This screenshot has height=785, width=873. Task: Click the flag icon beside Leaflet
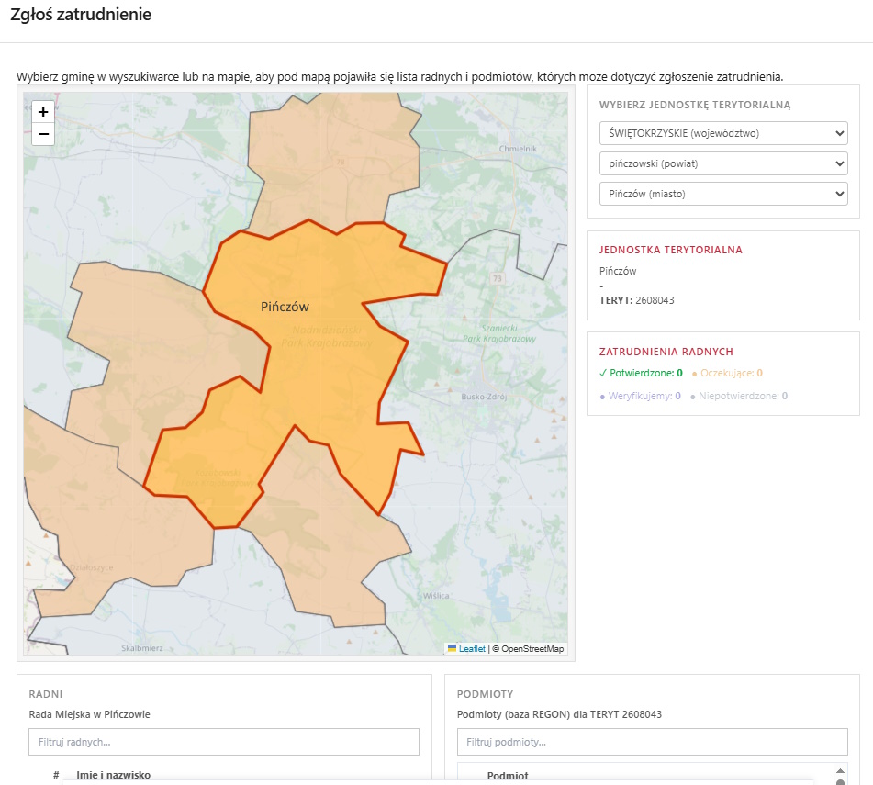[x=452, y=649]
